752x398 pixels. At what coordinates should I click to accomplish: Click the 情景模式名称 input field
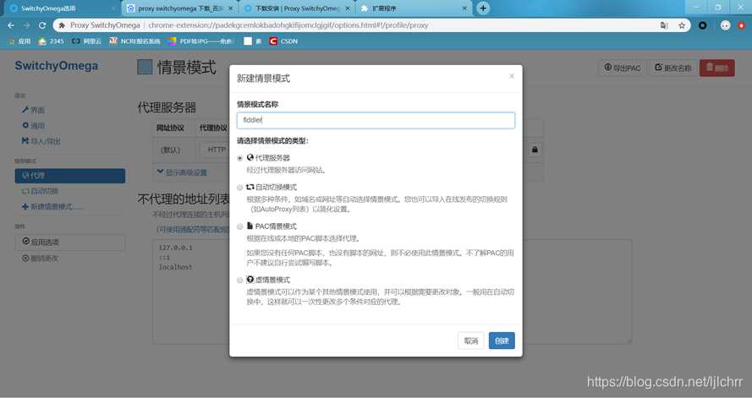pos(376,120)
